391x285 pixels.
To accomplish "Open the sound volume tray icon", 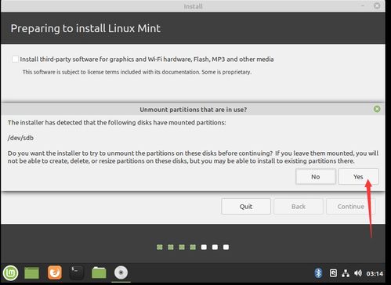I will coord(358,273).
